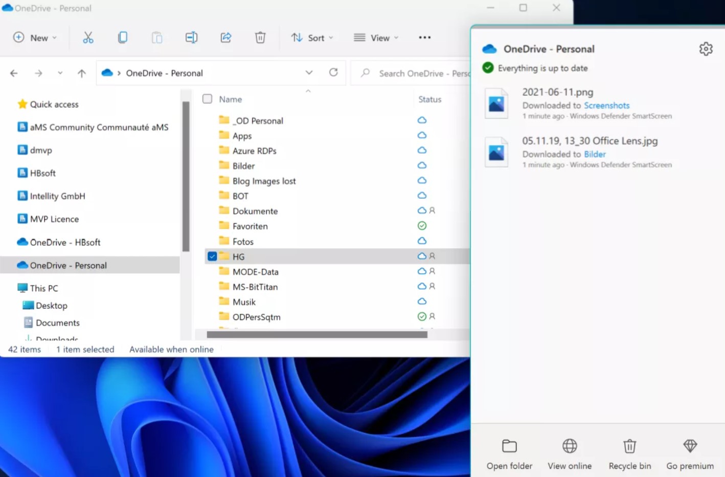Open the See more ellipsis menu
This screenshot has height=477, width=725.
click(424, 37)
